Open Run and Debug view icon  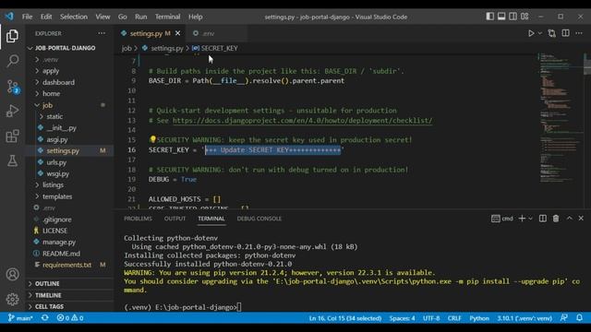point(12,111)
